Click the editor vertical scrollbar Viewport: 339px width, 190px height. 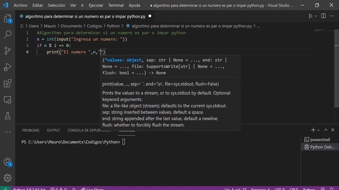336,69
